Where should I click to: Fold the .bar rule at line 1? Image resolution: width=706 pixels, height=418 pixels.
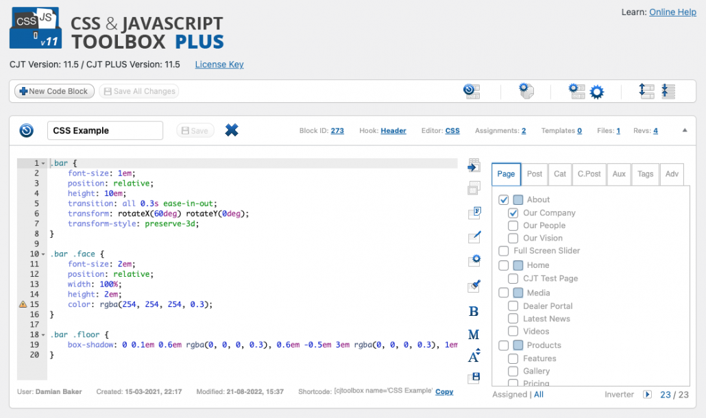click(43, 163)
